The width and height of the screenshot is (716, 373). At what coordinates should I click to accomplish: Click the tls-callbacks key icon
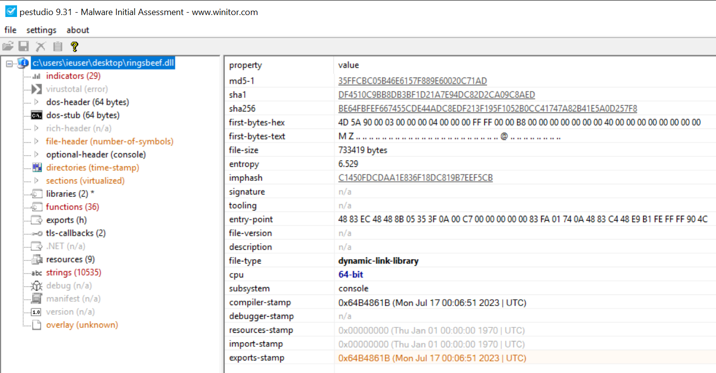(x=37, y=233)
